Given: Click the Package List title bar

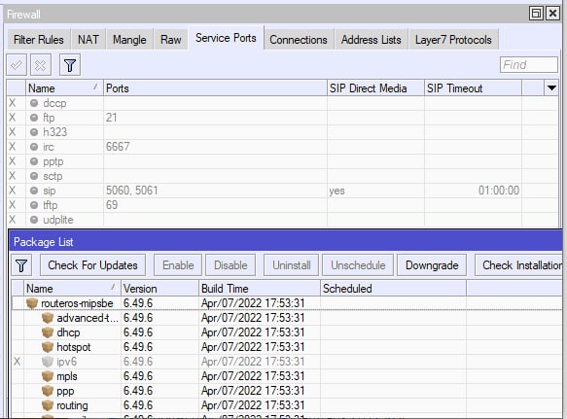Looking at the screenshot, I should [x=286, y=241].
